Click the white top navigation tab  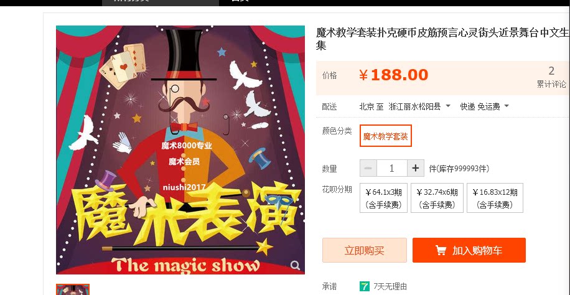(x=240, y=1)
